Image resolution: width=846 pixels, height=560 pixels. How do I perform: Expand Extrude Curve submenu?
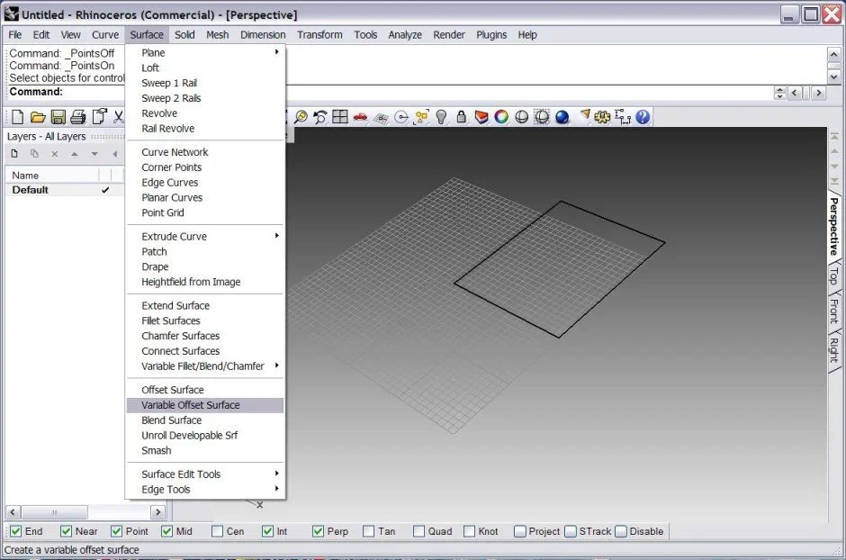click(205, 236)
